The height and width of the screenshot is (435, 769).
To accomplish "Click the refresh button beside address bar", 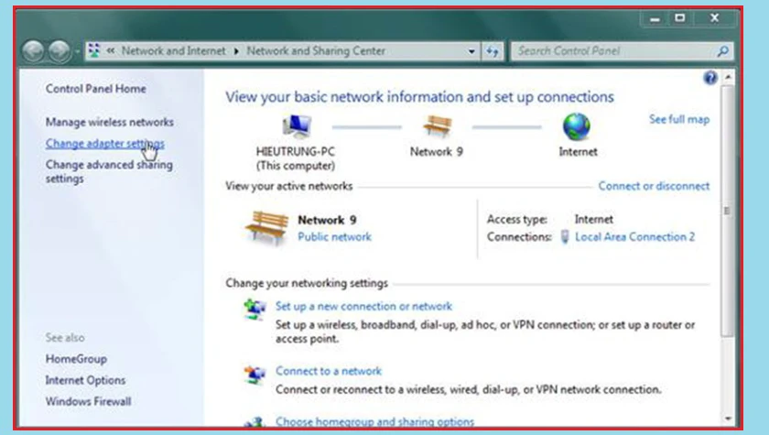I will point(493,51).
